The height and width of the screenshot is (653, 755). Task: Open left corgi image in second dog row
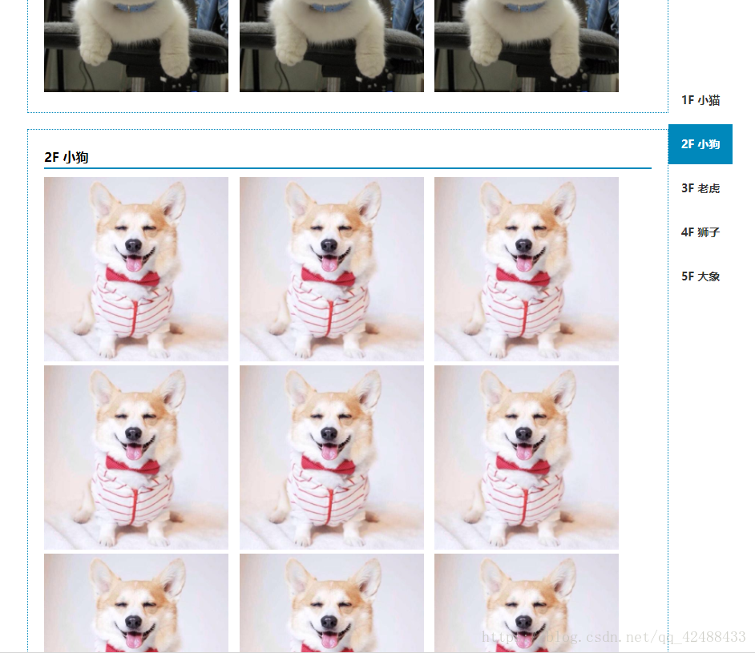pos(136,458)
